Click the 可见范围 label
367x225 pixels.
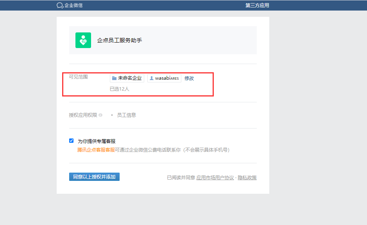79,77
